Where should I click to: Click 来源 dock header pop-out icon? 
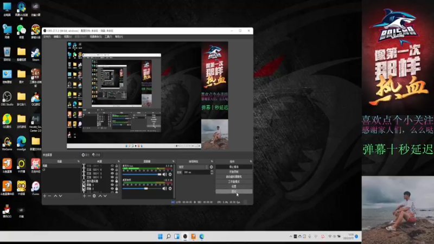pos(119,161)
